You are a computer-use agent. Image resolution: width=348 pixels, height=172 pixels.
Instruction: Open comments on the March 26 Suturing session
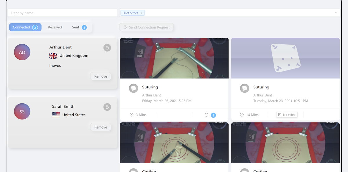[x=206, y=115]
